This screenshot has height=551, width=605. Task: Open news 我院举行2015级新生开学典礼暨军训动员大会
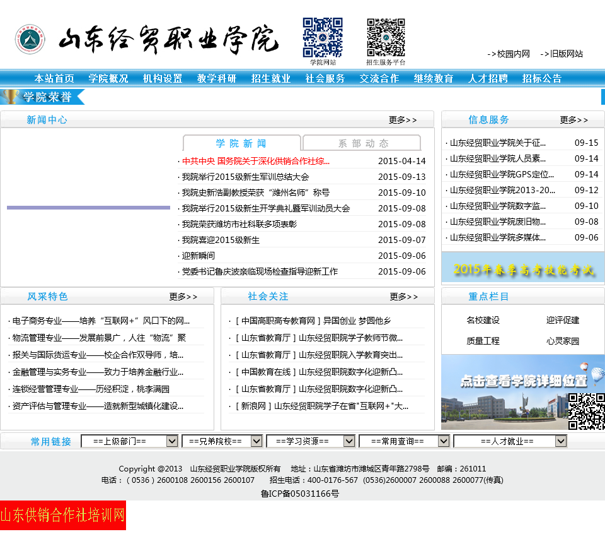pyautogui.click(x=266, y=208)
